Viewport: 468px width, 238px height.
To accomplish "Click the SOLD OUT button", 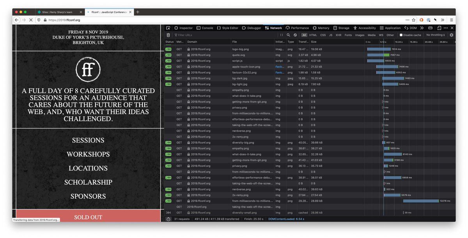I will coord(88,216).
